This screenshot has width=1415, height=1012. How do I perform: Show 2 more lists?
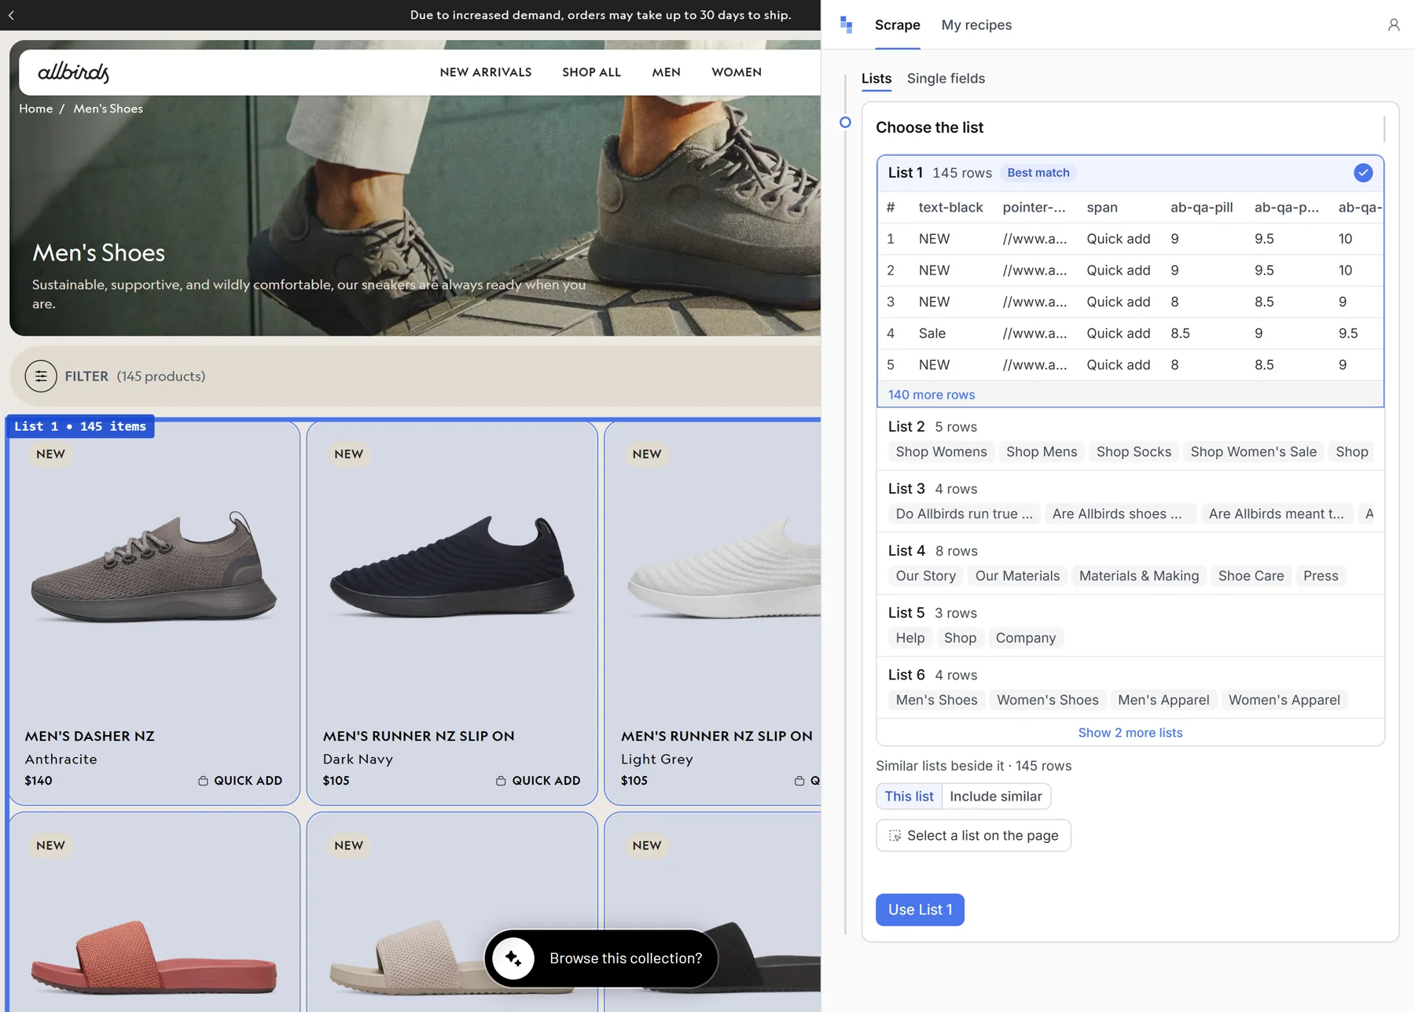[1130, 732]
